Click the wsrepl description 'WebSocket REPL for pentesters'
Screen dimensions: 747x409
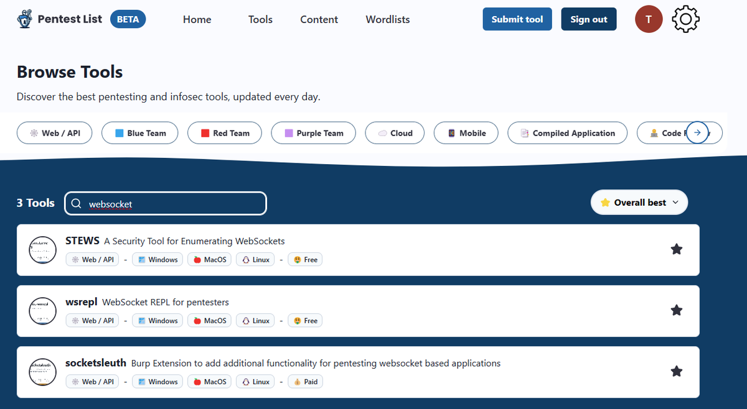(x=166, y=302)
